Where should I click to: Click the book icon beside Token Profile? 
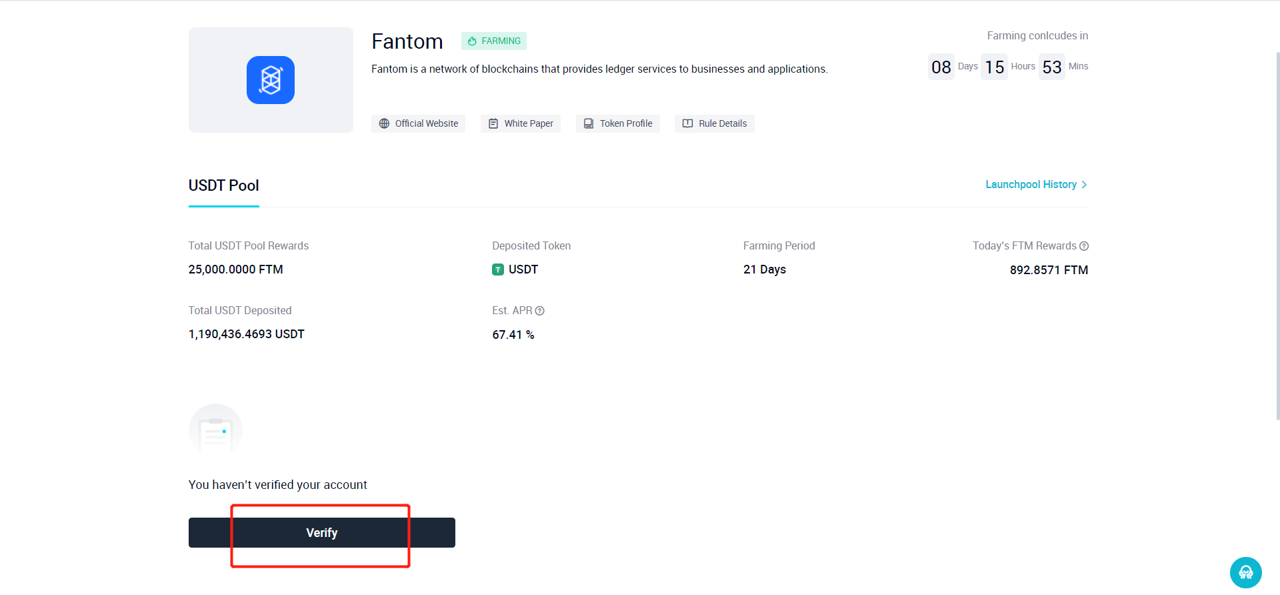[x=589, y=123]
